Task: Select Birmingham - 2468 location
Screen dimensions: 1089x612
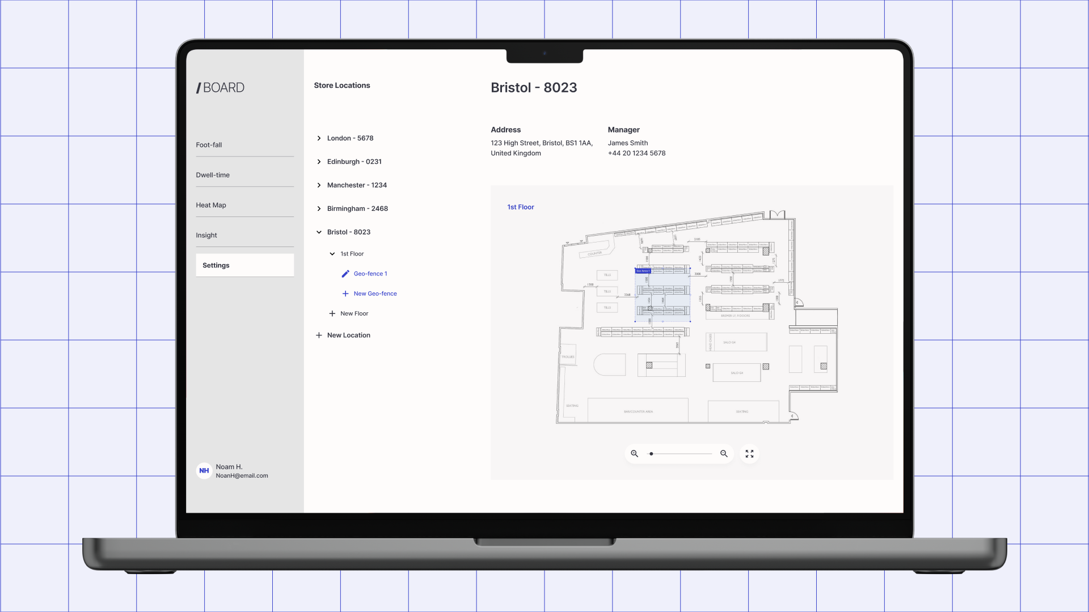Action: [x=358, y=209]
